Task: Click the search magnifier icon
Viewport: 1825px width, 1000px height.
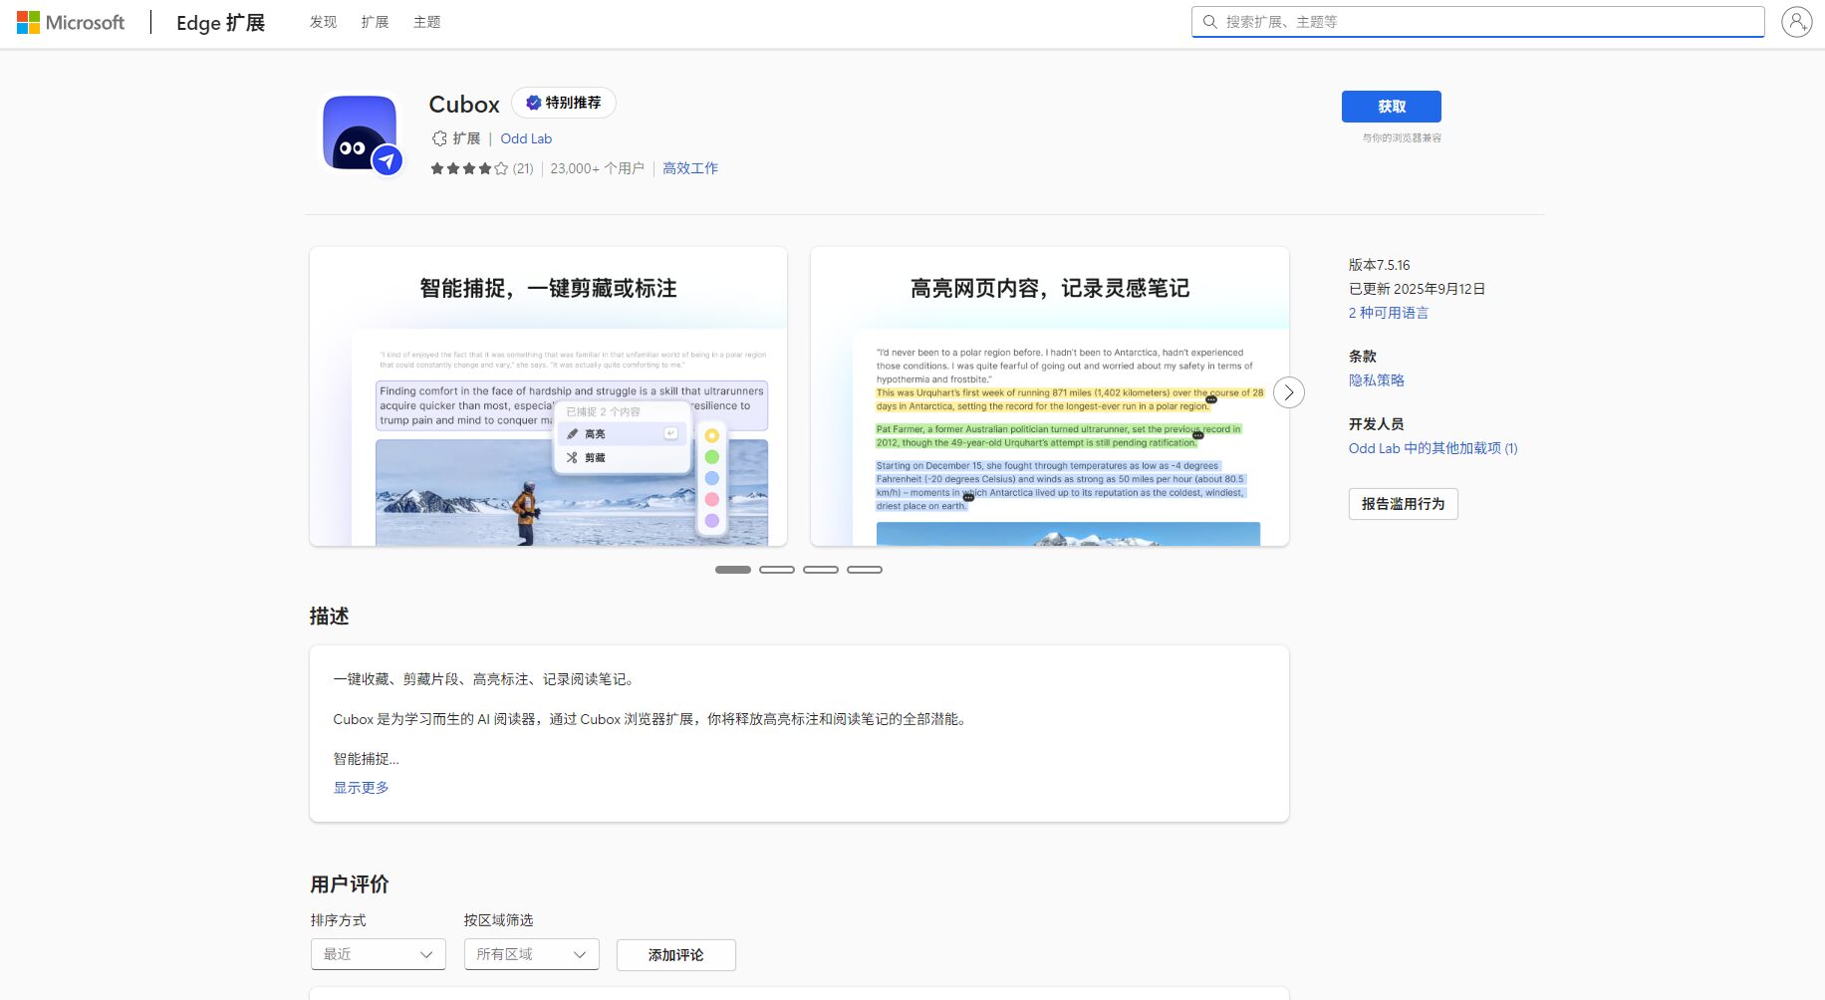Action: pos(1209,22)
